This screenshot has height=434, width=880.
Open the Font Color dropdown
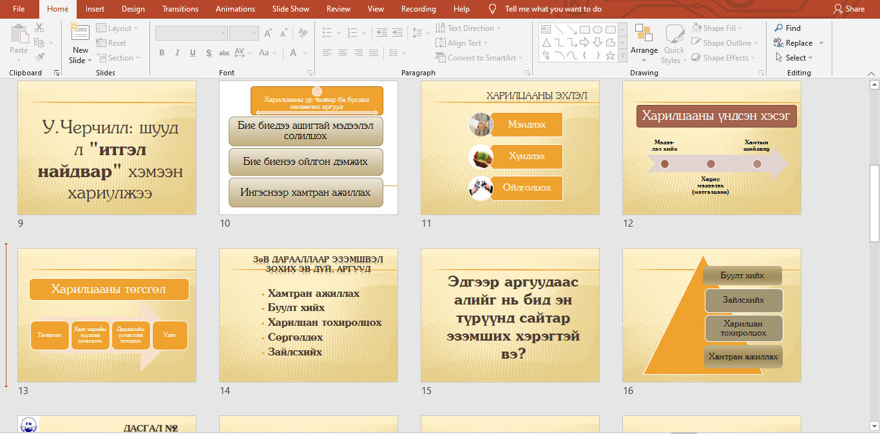[303, 53]
